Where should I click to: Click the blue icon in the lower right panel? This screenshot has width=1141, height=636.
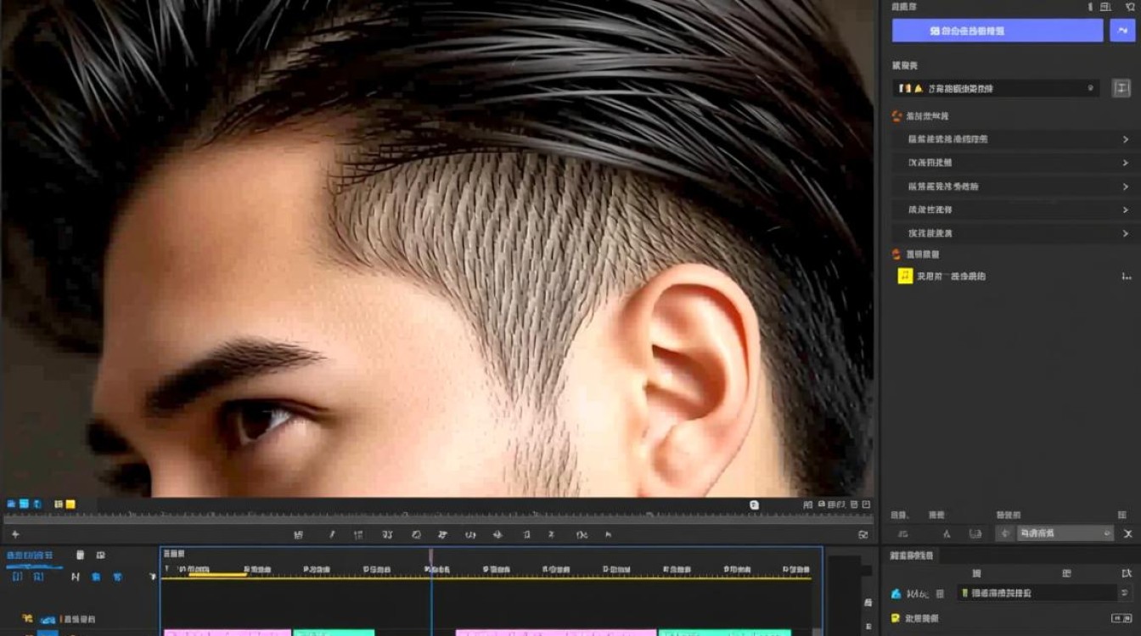coord(896,594)
